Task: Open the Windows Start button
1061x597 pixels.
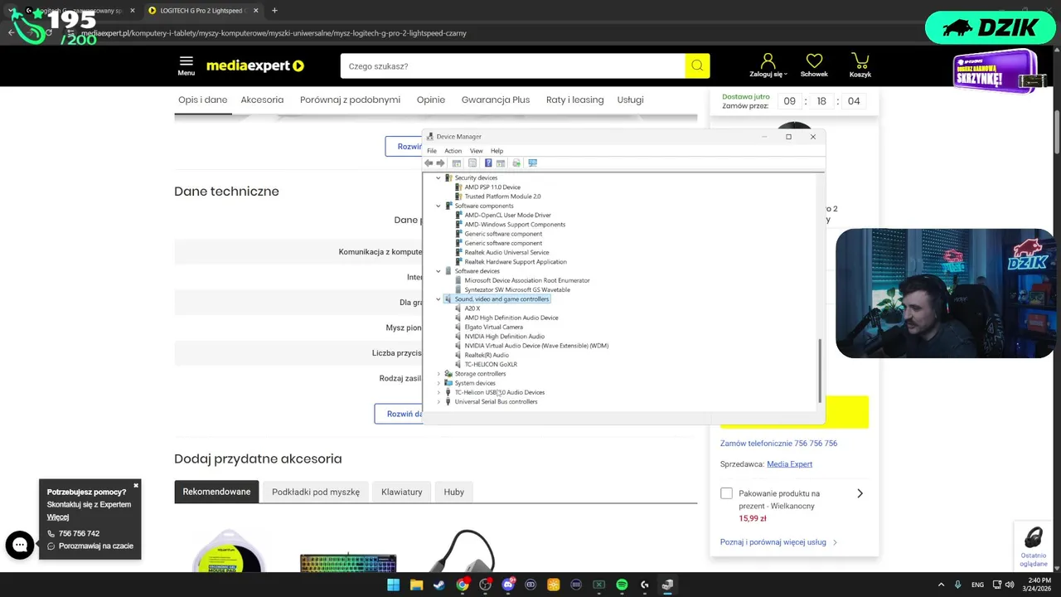Action: coord(393,585)
